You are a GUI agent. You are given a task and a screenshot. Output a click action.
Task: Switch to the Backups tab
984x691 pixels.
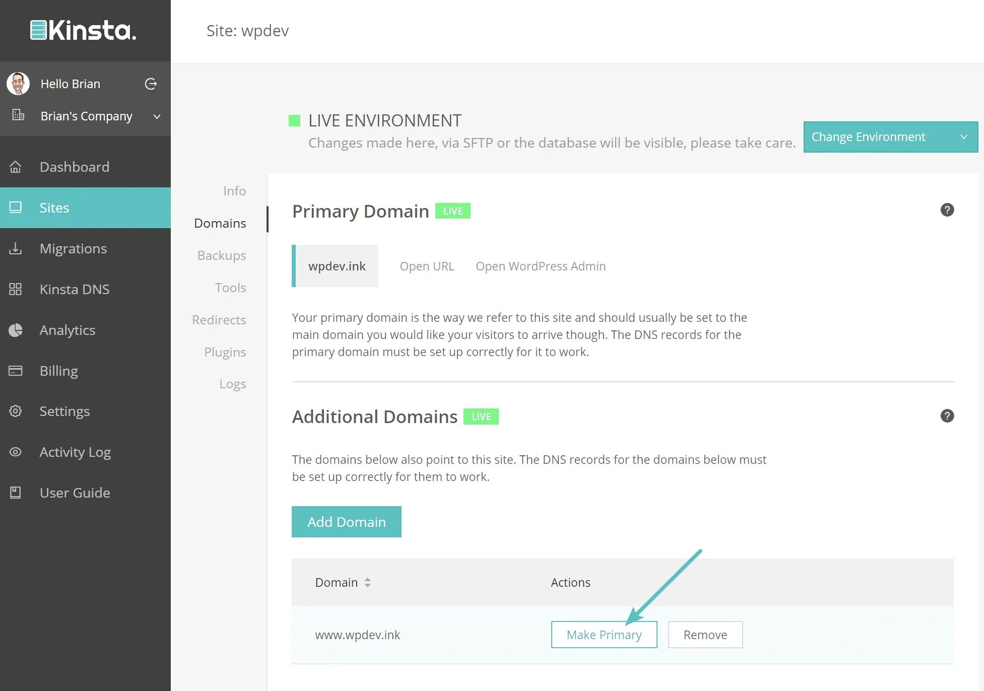pyautogui.click(x=221, y=255)
